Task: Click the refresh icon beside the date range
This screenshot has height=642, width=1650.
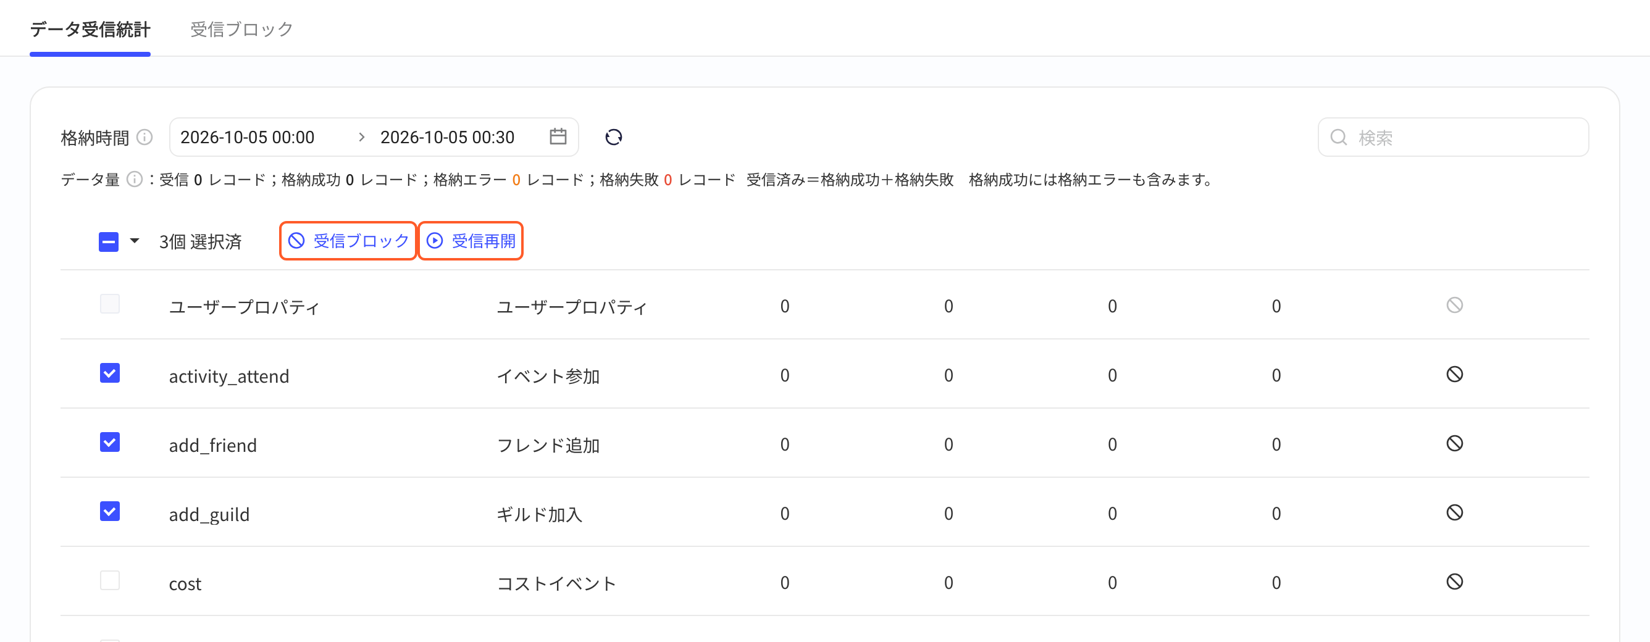Action: [614, 137]
